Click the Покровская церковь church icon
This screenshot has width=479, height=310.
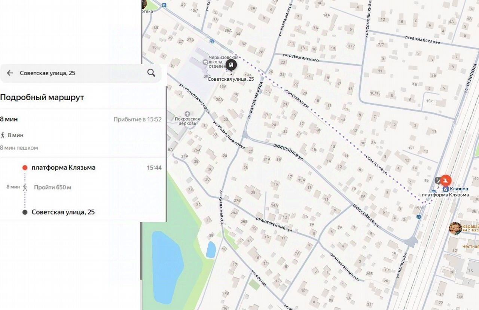pyautogui.click(x=187, y=114)
